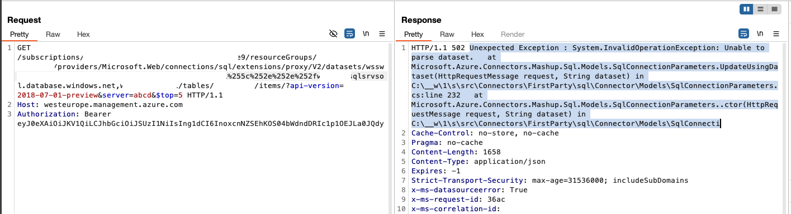Image resolution: width=791 pixels, height=214 pixels.
Task: Select Hex tab in Request panel
Action: click(x=83, y=34)
